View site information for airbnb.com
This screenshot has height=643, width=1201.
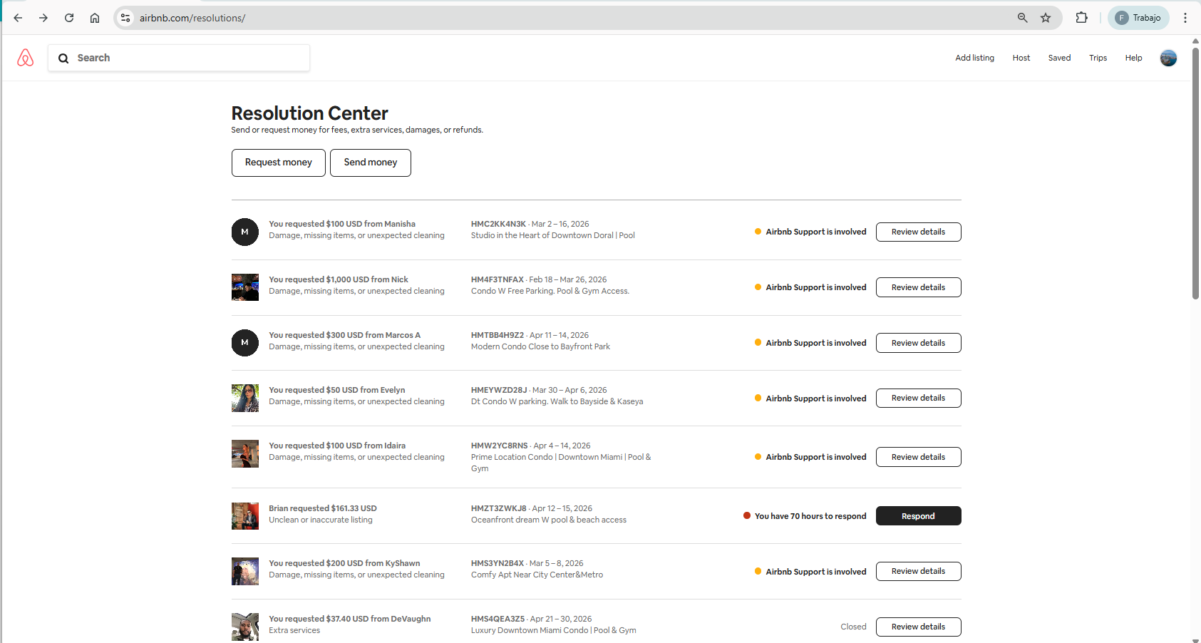(125, 18)
